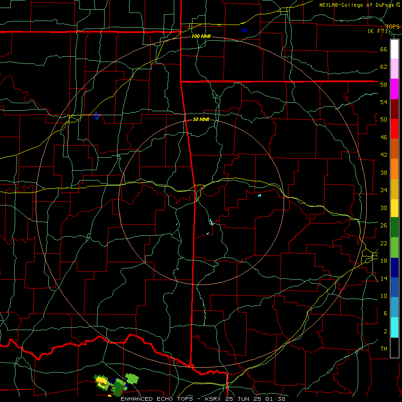Click the light pink legend swatch
Viewport: 402px width, 402px height.
[x=394, y=69]
